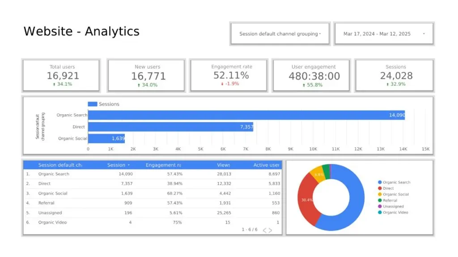Click the 75% engagement rate cell

pyautogui.click(x=177, y=222)
